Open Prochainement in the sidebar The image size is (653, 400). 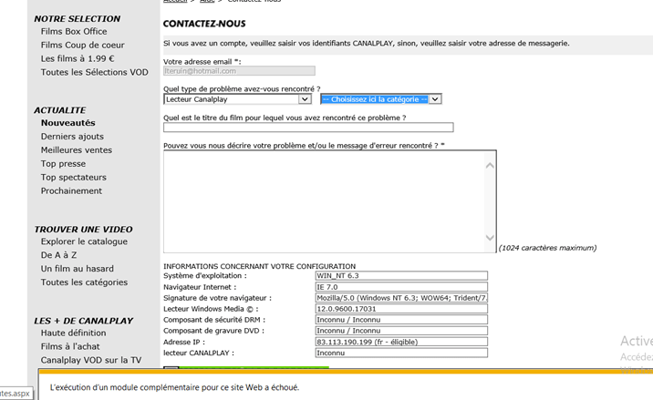pos(71,191)
